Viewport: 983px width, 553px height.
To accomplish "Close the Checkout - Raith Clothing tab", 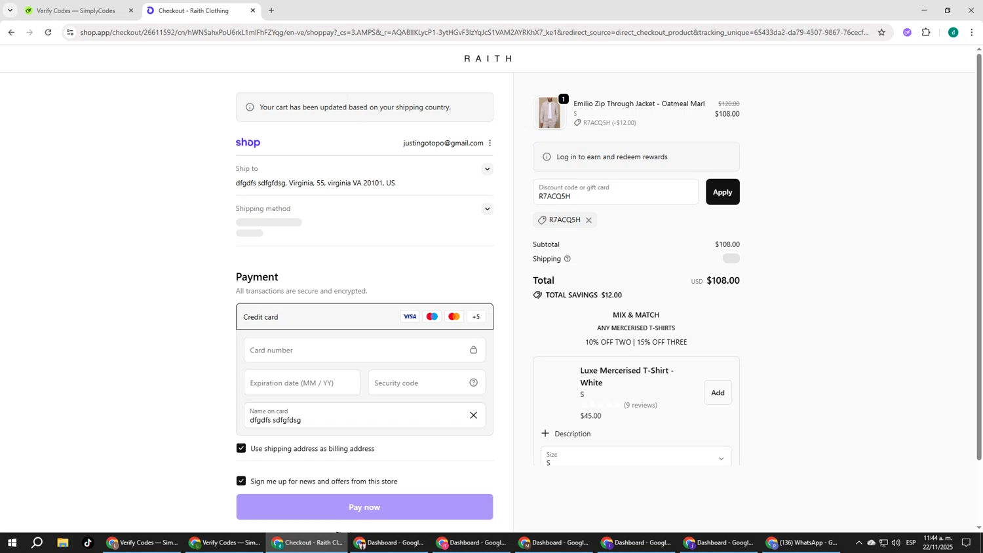I will [253, 10].
